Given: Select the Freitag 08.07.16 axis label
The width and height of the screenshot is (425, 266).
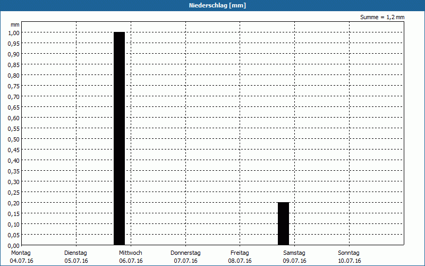Looking at the screenshot, I should click(240, 257).
